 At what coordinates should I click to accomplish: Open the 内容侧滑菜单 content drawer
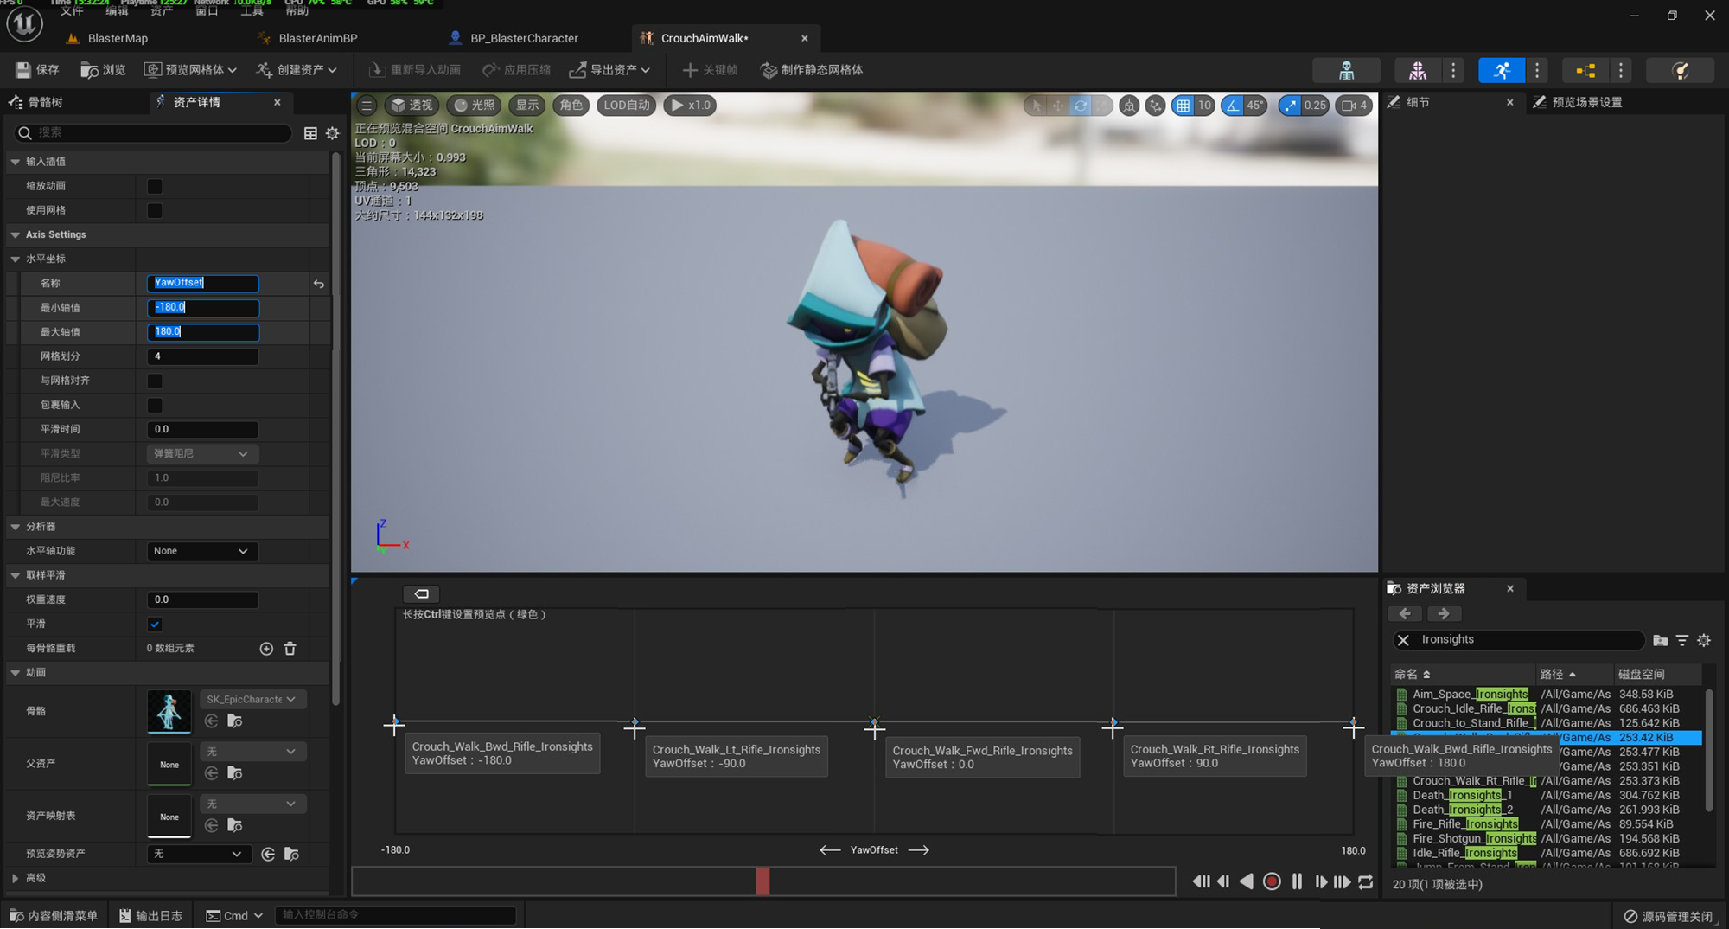54,915
